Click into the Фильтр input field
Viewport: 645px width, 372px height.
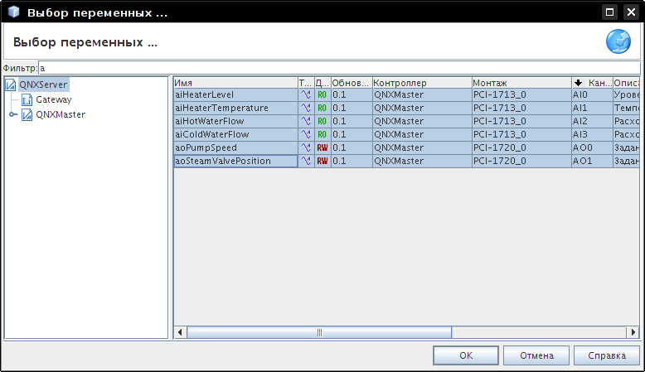[339, 68]
